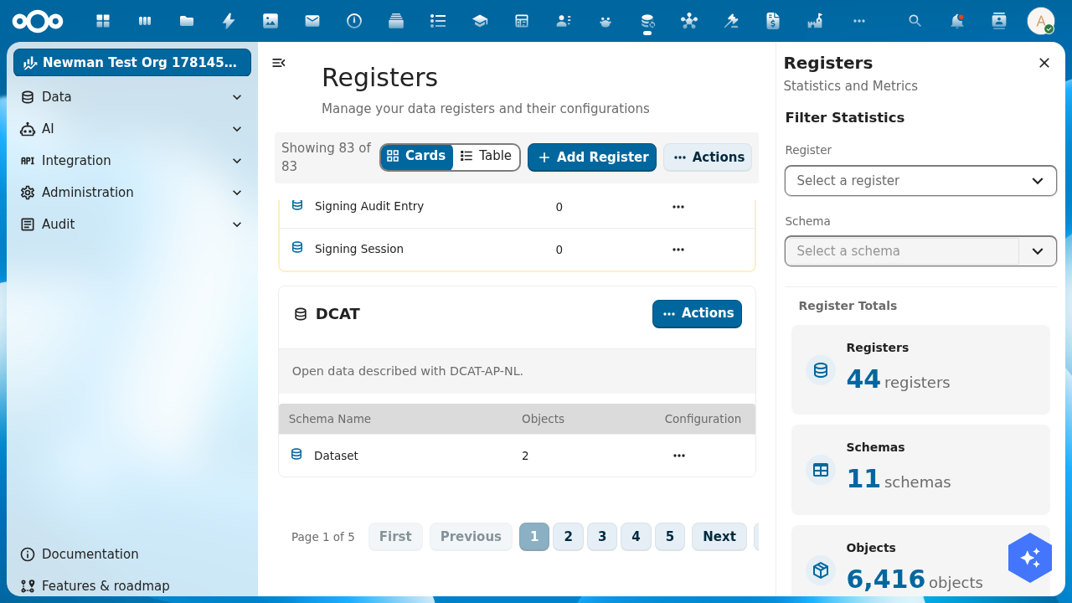Click the Dataset schema name
The image size is (1072, 603).
336,456
